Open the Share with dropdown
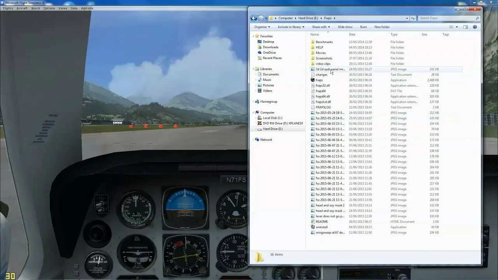 pos(321,27)
